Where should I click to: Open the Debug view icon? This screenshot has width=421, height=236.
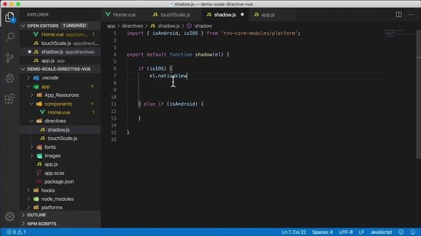pos(10,78)
